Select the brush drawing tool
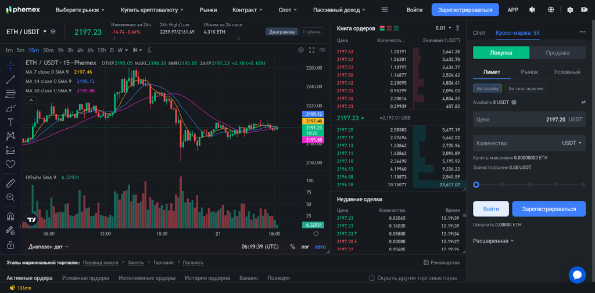The width and height of the screenshot is (595, 293). tap(10, 108)
